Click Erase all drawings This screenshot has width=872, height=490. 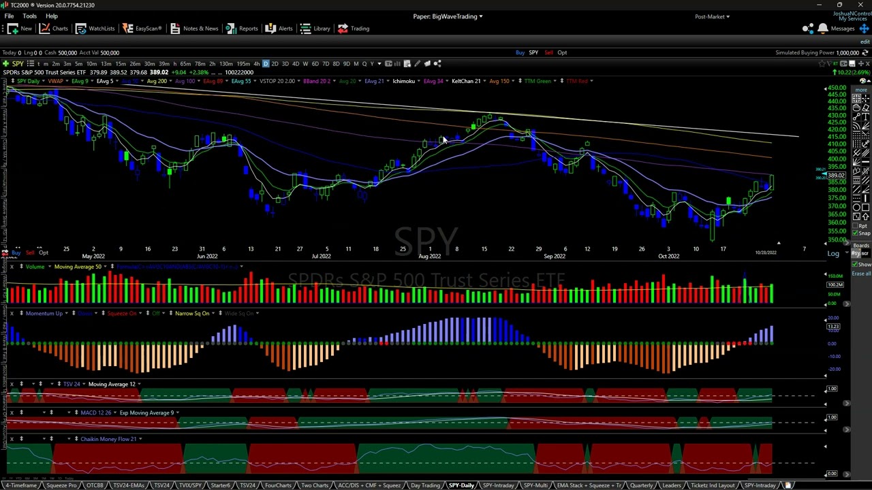862,274
